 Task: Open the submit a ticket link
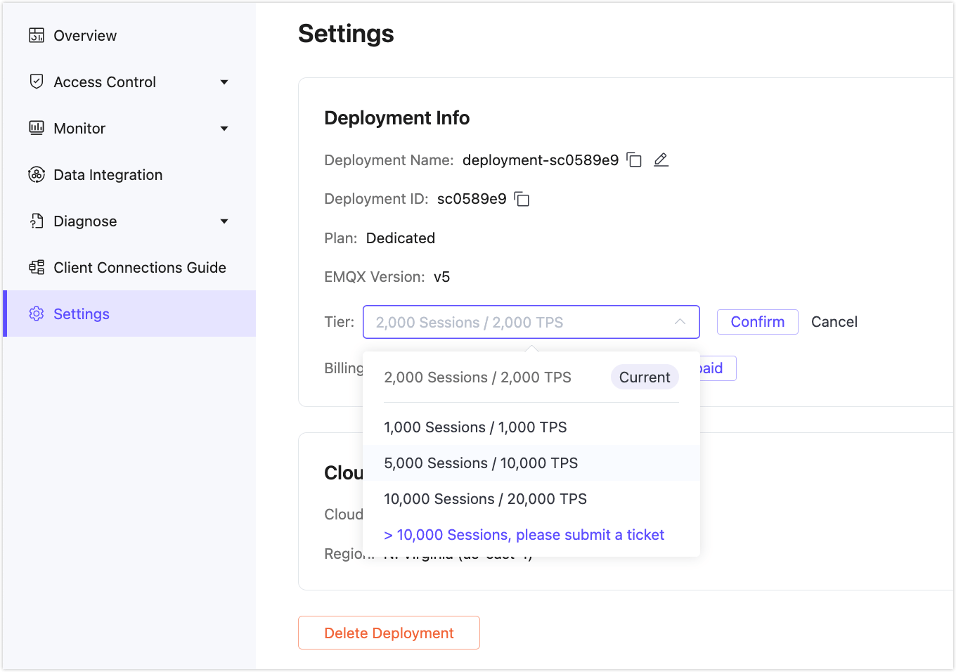pyautogui.click(x=524, y=535)
